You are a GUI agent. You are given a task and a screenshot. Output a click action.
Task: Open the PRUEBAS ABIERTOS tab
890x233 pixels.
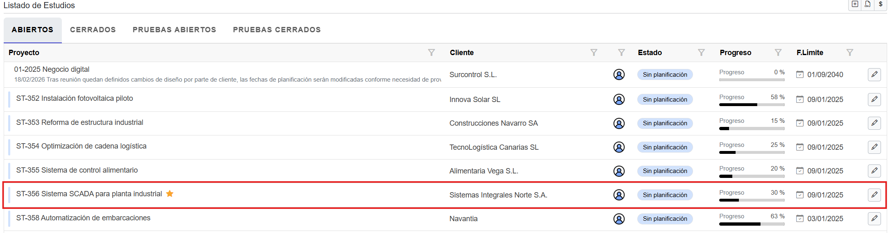point(174,30)
